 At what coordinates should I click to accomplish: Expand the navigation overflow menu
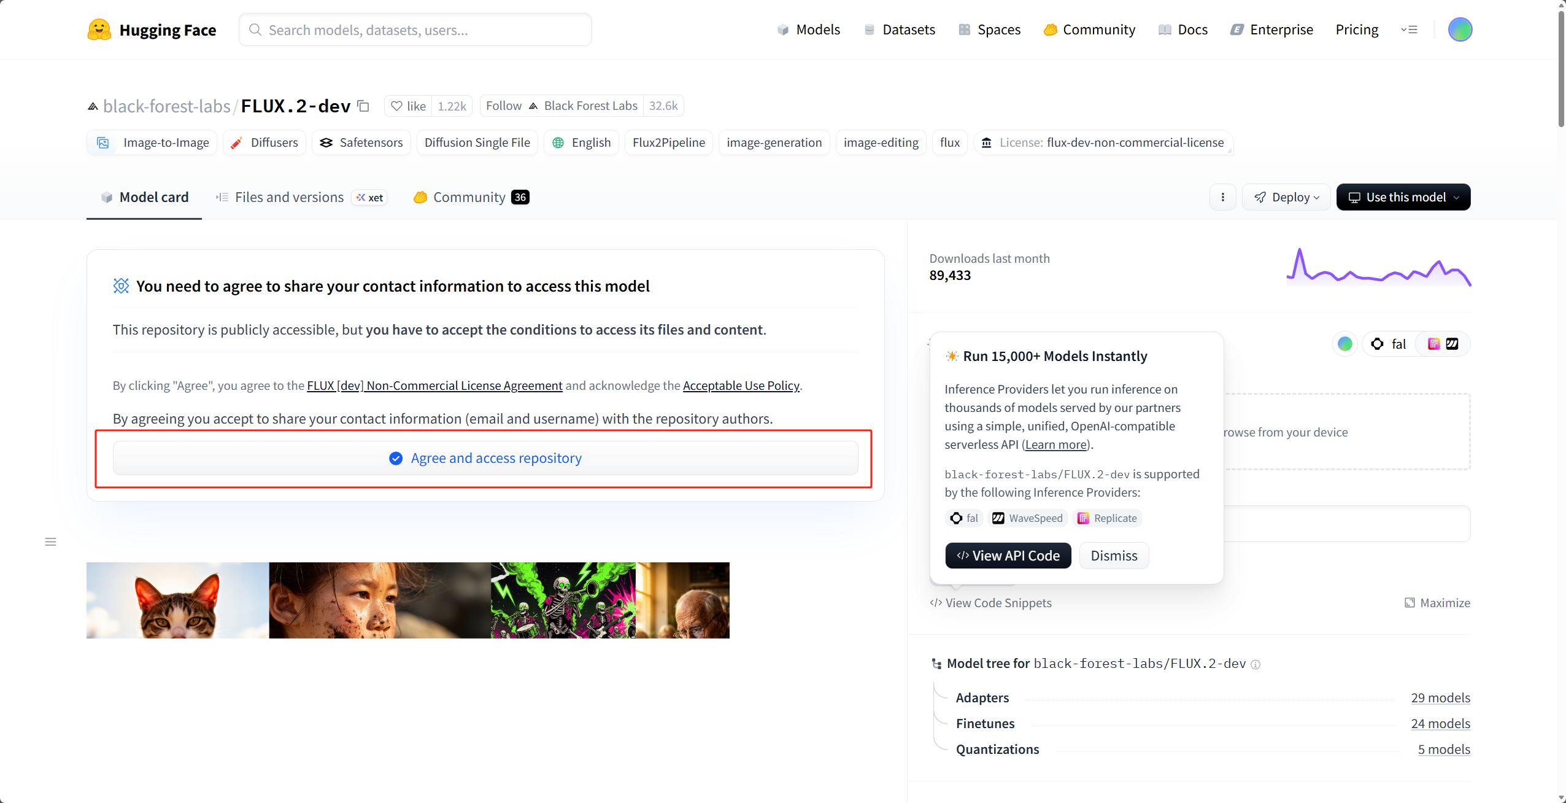(x=1409, y=29)
